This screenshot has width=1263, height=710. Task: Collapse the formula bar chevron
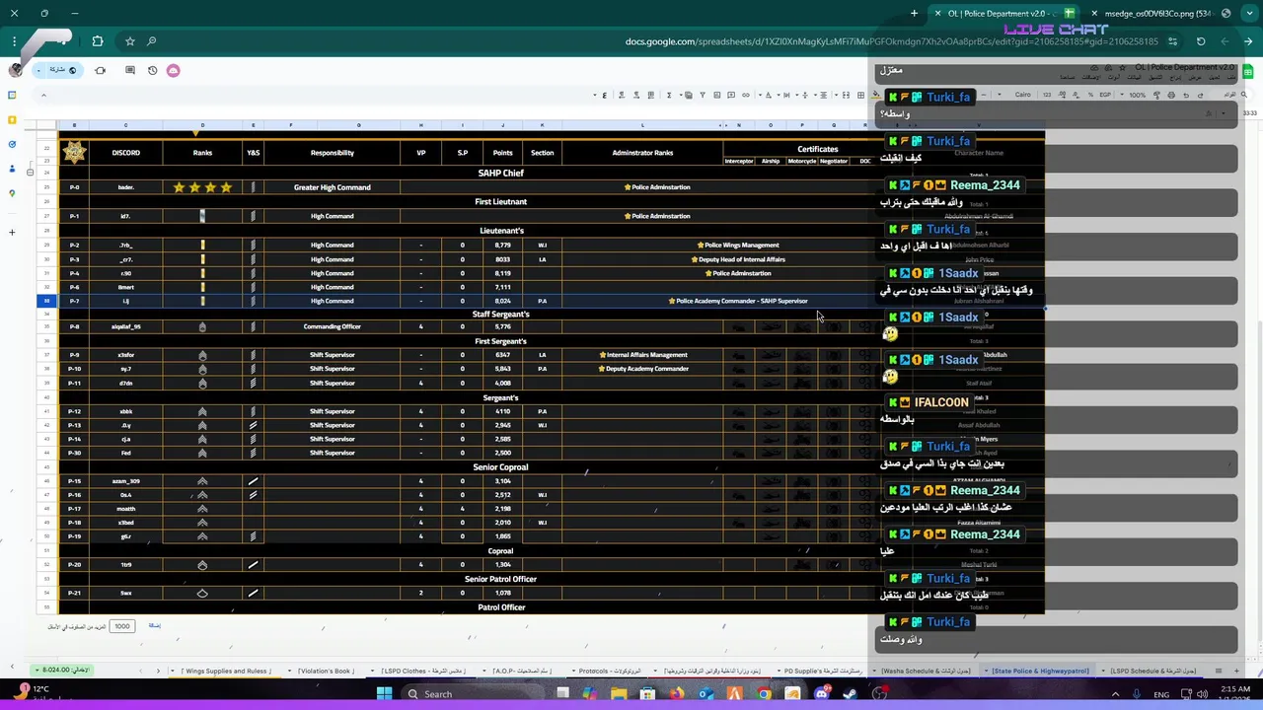click(x=43, y=95)
